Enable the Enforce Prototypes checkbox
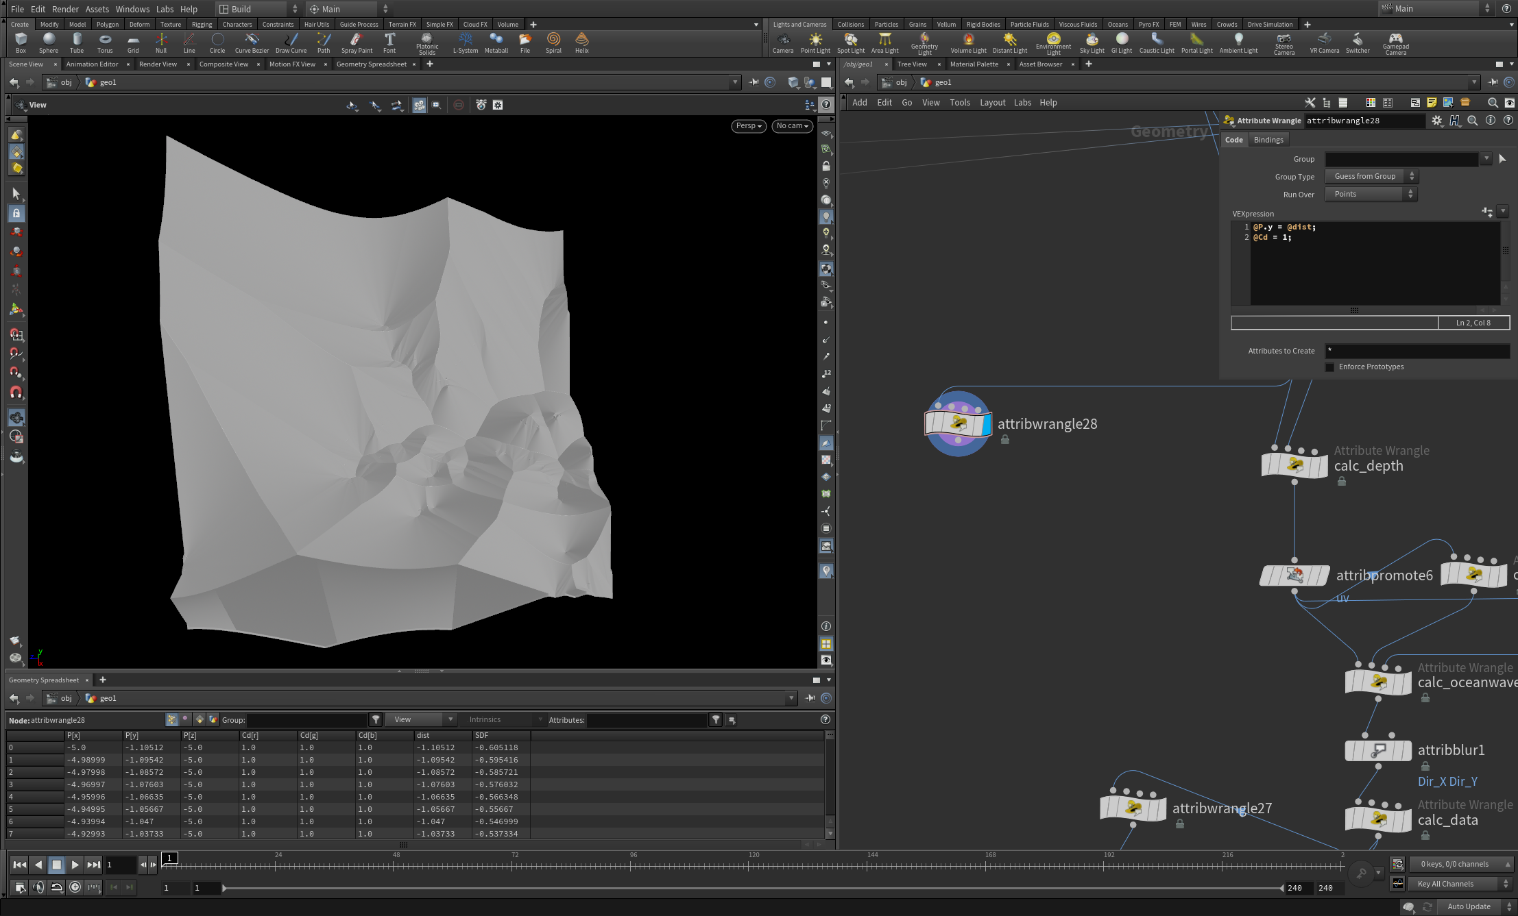Image resolution: width=1518 pixels, height=916 pixels. pyautogui.click(x=1330, y=367)
